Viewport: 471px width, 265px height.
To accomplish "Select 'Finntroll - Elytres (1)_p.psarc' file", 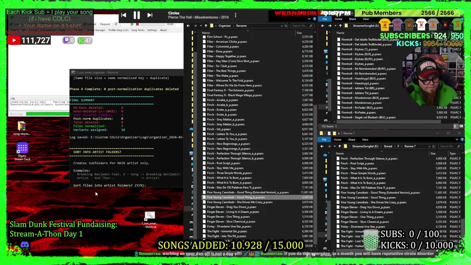I will tap(360, 49).
